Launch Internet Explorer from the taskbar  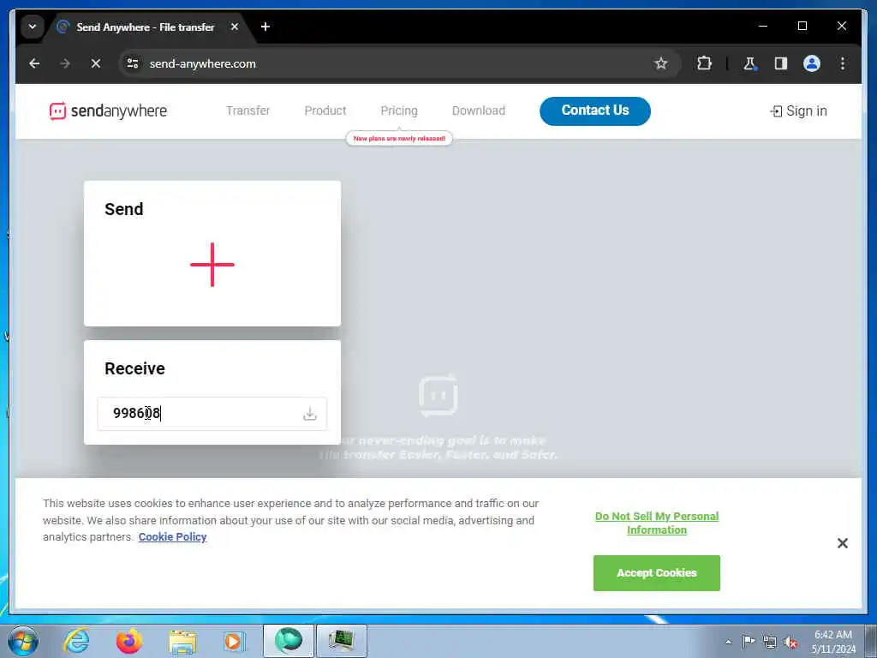coord(76,641)
